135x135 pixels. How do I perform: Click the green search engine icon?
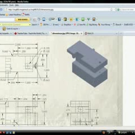pyautogui.click(x=118, y=10)
